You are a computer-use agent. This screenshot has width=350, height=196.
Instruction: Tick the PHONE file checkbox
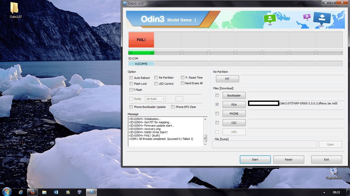pos(217,114)
